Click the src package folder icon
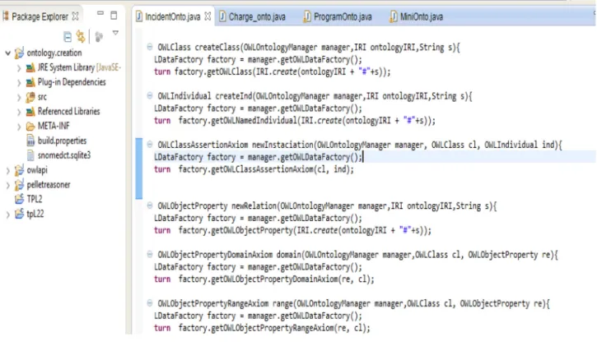The image size is (597, 346). click(x=30, y=97)
